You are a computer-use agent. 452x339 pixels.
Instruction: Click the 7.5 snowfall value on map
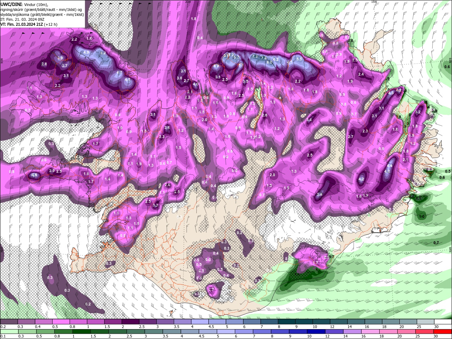click(x=256, y=56)
